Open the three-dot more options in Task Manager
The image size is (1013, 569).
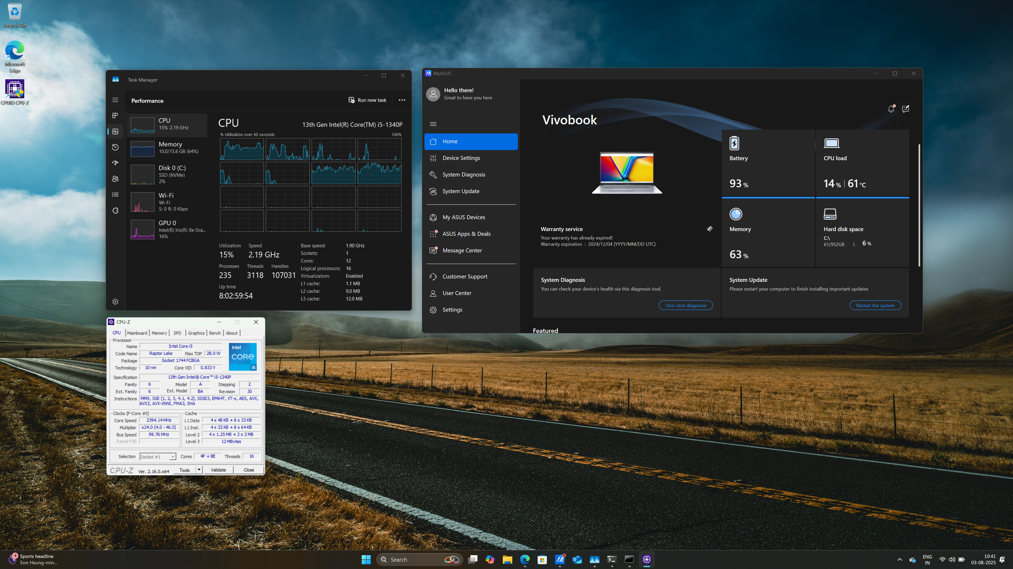(402, 100)
